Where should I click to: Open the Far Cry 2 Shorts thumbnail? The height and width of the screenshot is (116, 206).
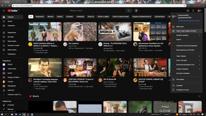[90, 107]
